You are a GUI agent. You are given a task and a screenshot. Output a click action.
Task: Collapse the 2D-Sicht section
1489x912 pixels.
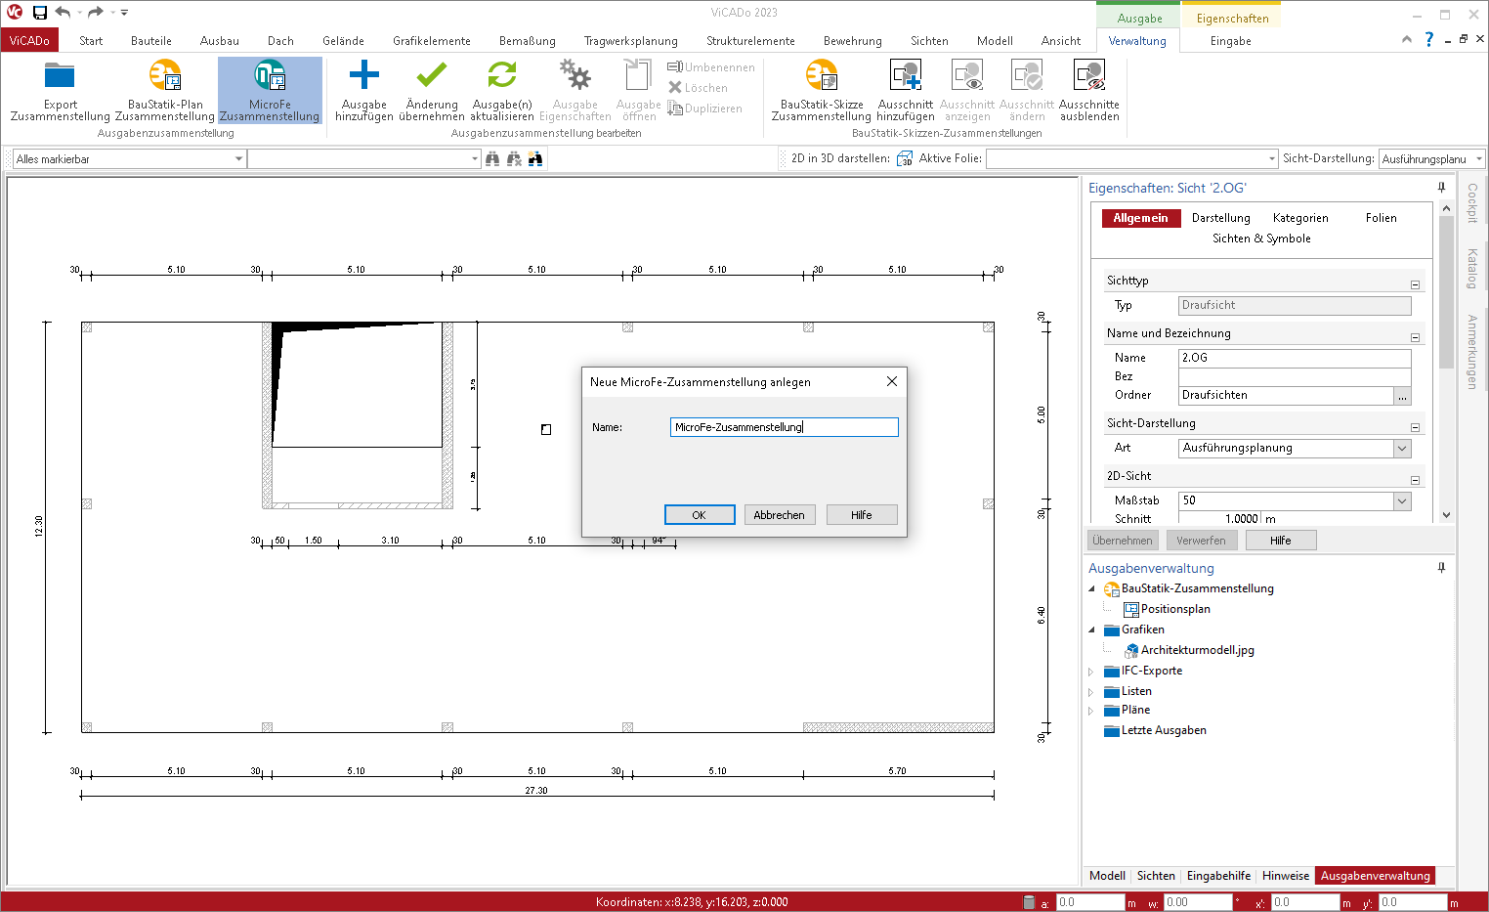point(1415,480)
